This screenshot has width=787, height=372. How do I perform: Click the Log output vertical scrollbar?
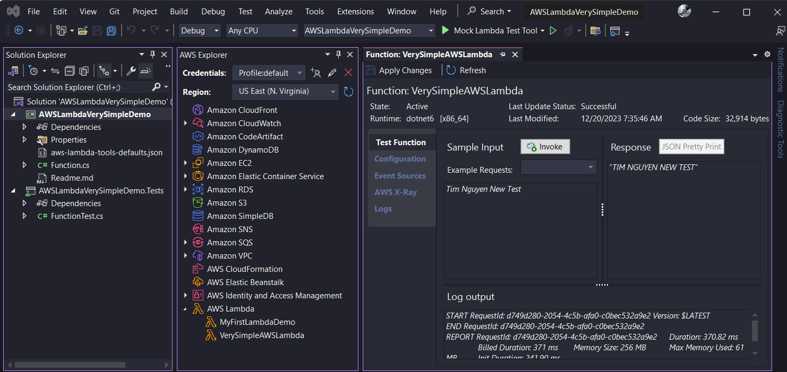click(754, 334)
